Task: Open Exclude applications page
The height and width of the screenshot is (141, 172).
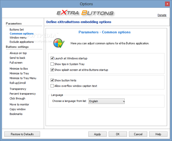Action: click(x=22, y=42)
